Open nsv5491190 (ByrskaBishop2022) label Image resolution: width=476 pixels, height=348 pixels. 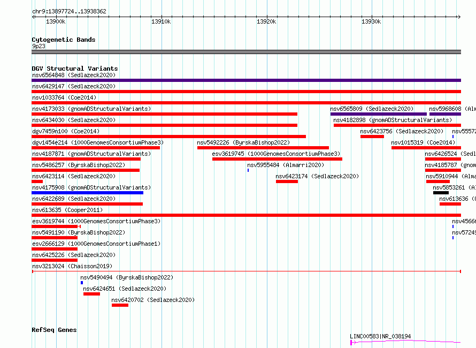(x=79, y=232)
